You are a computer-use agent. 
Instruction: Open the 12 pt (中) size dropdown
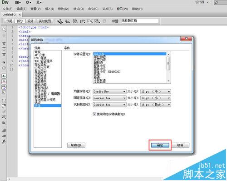156,91
